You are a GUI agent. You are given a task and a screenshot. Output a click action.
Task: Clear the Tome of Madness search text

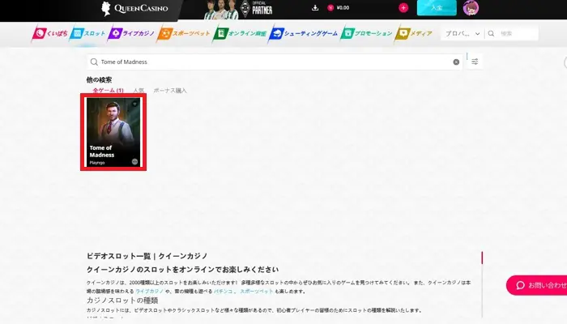coord(456,62)
